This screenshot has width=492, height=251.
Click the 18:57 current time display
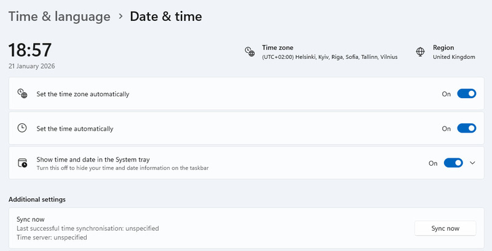[30, 50]
